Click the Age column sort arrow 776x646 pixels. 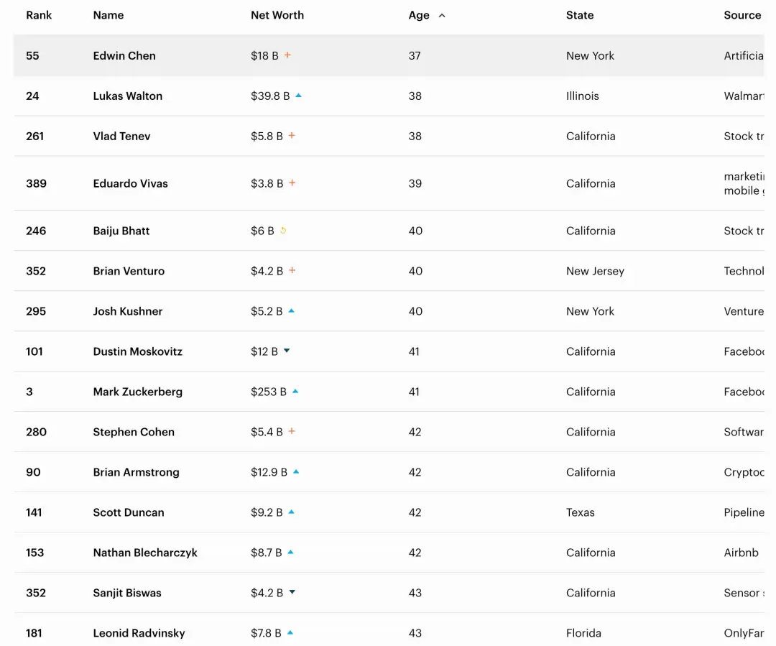442,15
